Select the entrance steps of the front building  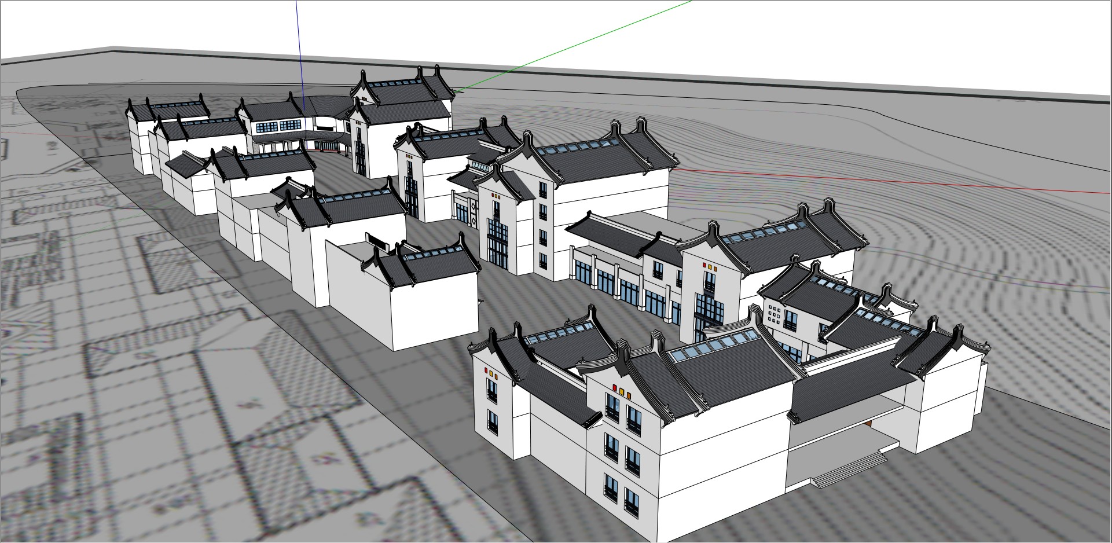[x=849, y=469]
